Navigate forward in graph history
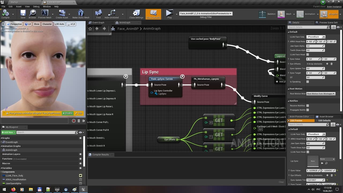343x193 pixels. pos(104,28)
